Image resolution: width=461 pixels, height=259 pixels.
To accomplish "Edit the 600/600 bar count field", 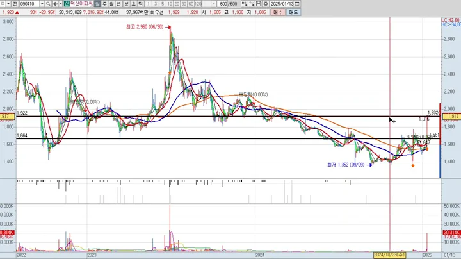I will (x=229, y=4).
